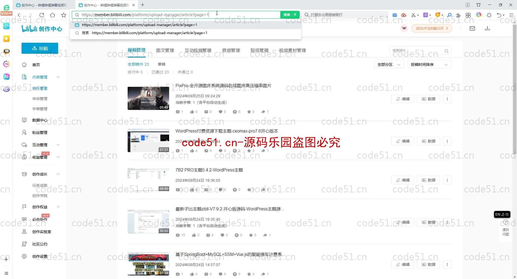This screenshot has height=279, width=517.
Task: Click 编辑 for the PixPro video
Action: 403,99
